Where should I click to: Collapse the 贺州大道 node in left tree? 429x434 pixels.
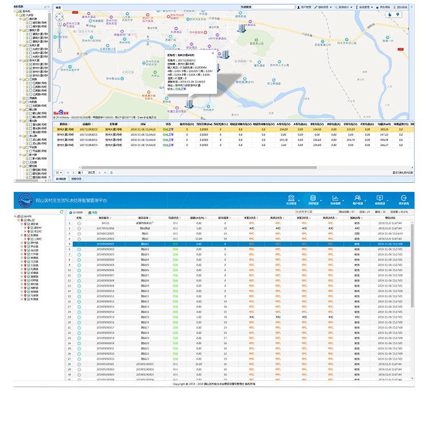pyautogui.click(x=20, y=61)
